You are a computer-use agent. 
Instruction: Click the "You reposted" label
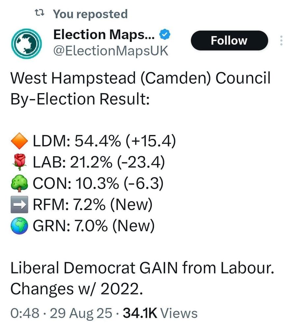pos(90,14)
